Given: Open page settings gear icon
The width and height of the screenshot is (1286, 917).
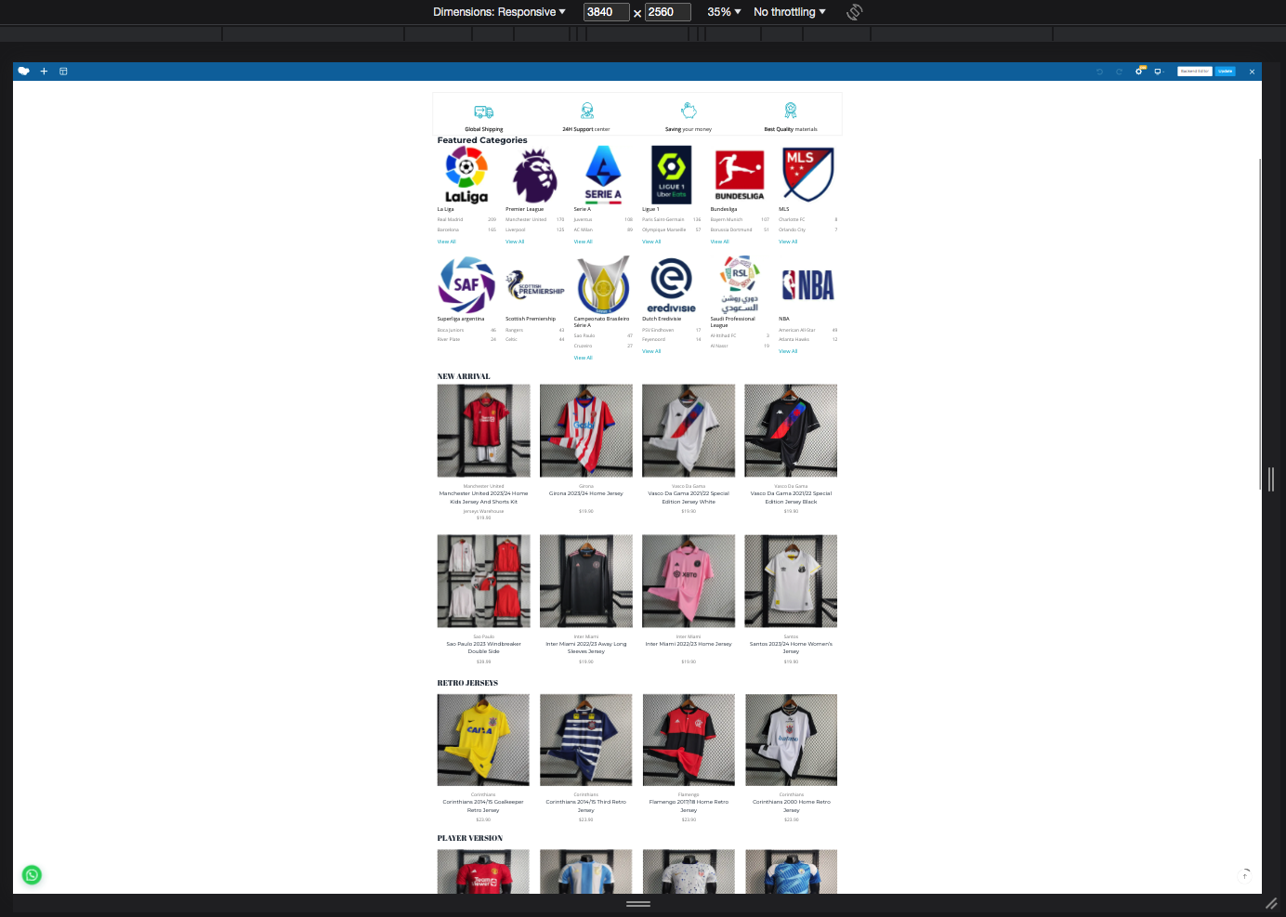Looking at the screenshot, I should click(x=1139, y=72).
